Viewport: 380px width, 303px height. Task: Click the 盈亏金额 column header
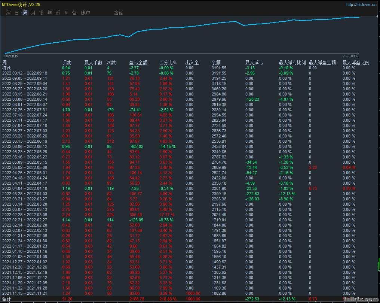coord(138,63)
